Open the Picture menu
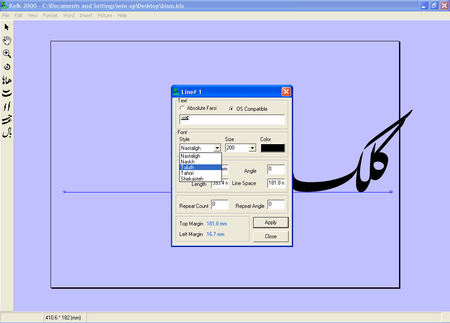Image resolution: width=450 pixels, height=323 pixels. click(105, 15)
